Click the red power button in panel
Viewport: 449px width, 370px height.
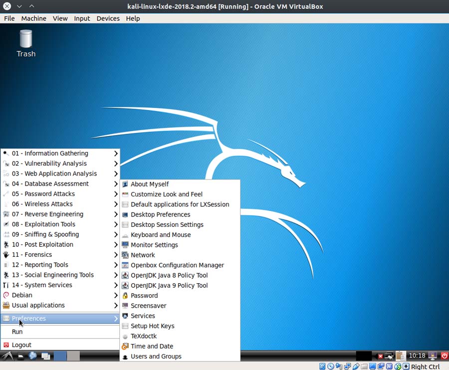coord(444,356)
